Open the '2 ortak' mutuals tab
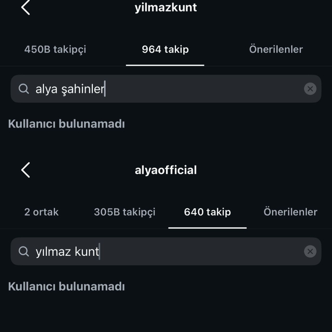The height and width of the screenshot is (332, 332). (41, 212)
